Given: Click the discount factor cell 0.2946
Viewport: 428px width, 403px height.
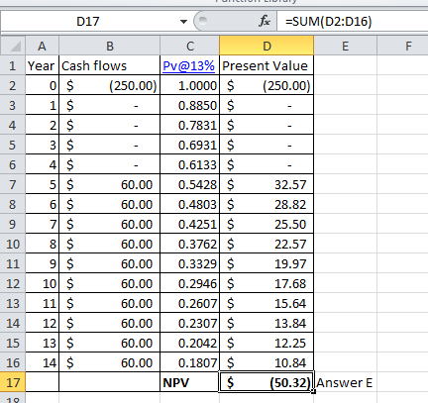Looking at the screenshot, I should click(190, 283).
